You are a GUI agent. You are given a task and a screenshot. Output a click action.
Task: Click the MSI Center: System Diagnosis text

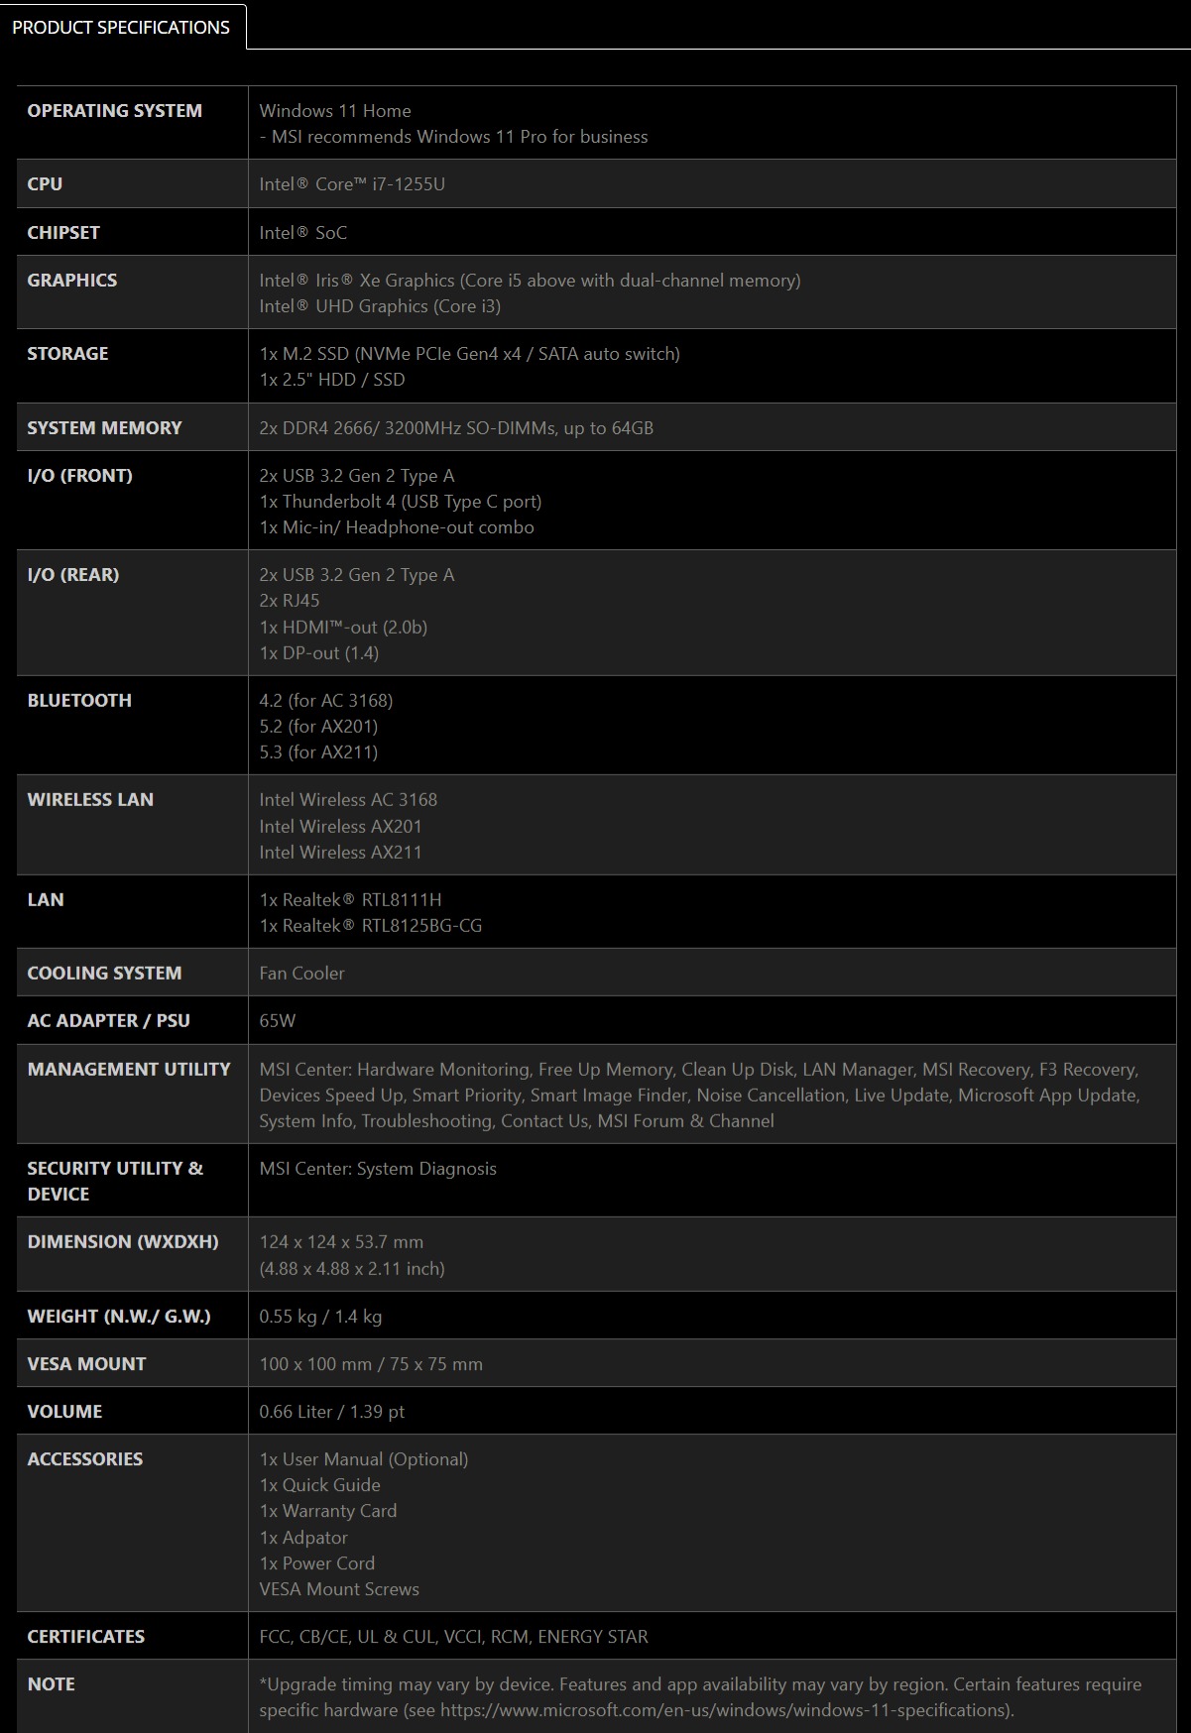click(378, 1168)
